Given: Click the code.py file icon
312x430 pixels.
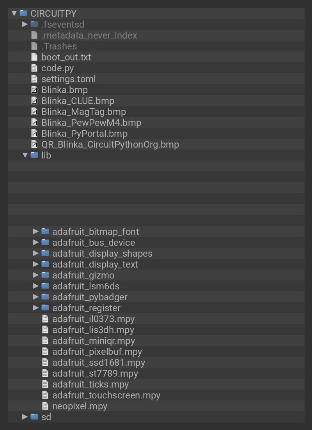Looking at the screenshot, I should 34,68.
